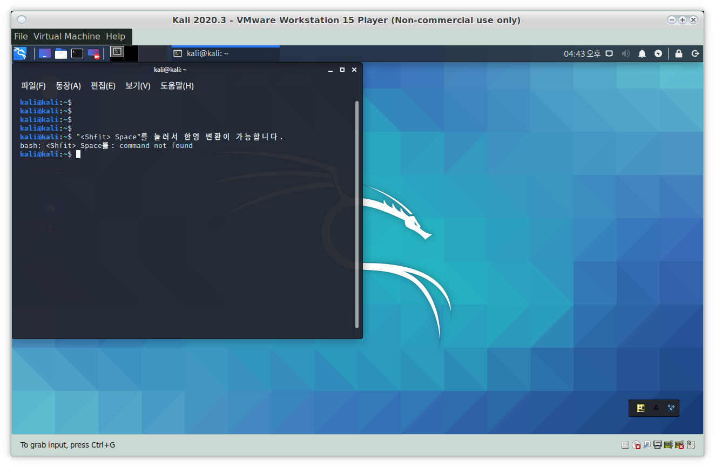Click VMware printer status icon
The width and height of the screenshot is (715, 467).
coord(658,445)
